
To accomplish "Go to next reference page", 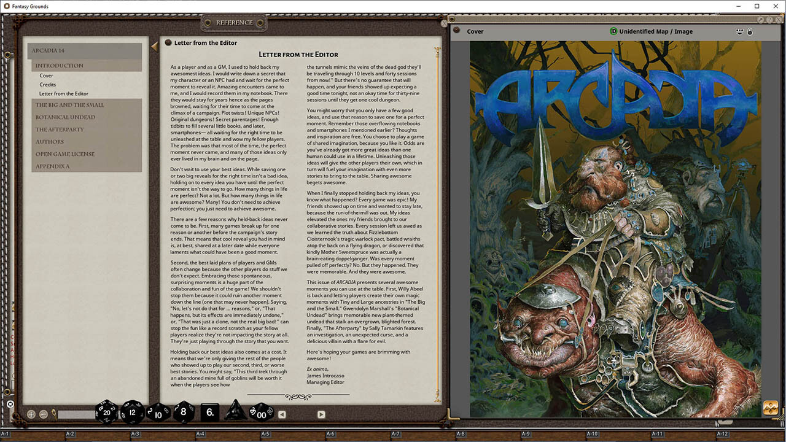I will (x=321, y=414).
